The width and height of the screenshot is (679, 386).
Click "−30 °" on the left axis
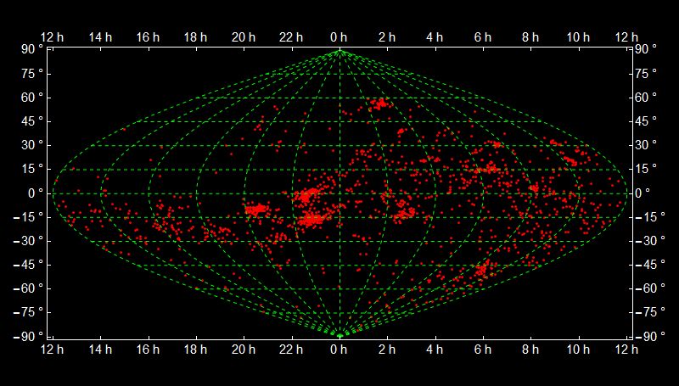click(28, 241)
